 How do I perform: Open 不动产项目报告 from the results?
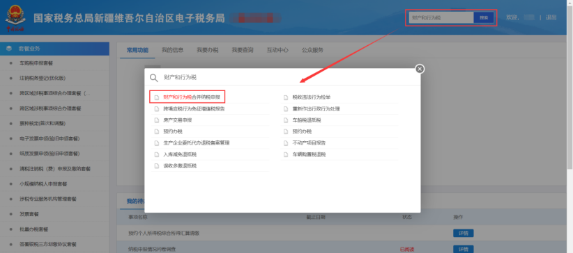pos(310,143)
